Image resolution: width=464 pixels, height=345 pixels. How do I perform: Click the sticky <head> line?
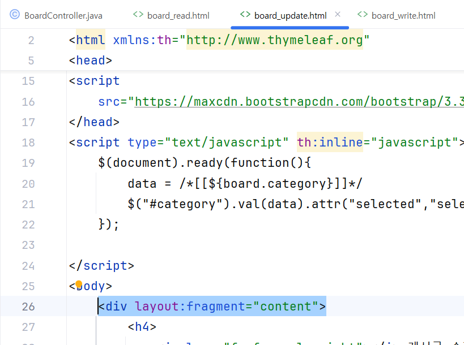(91, 61)
